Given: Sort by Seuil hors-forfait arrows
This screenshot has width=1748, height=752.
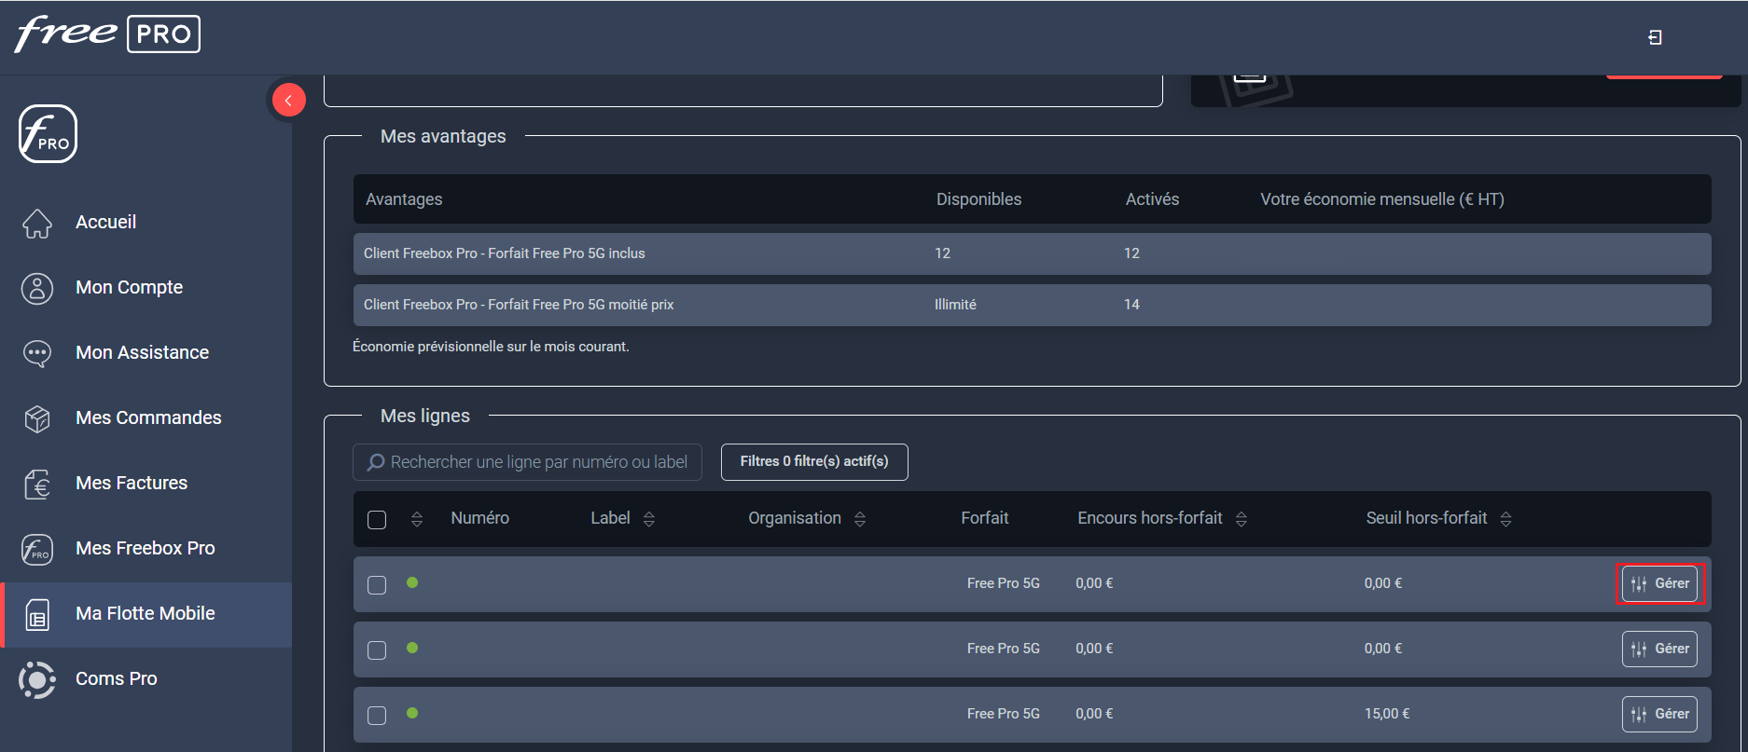Looking at the screenshot, I should (x=1506, y=519).
